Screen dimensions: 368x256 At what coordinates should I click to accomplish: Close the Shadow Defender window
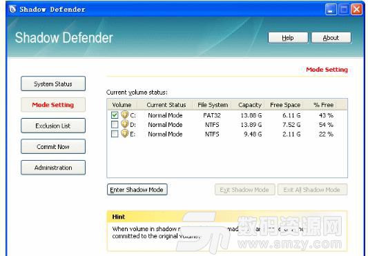pyautogui.click(x=356, y=10)
